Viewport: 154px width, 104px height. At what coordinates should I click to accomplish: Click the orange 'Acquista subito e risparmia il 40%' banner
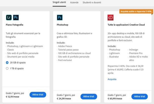136,11
